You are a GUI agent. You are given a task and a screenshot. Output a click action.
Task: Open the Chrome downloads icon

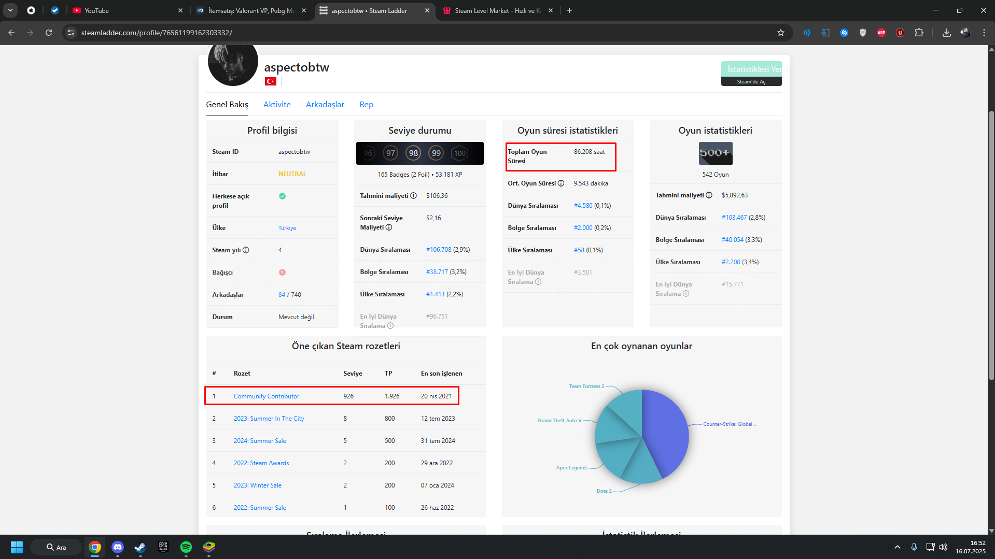point(947,33)
